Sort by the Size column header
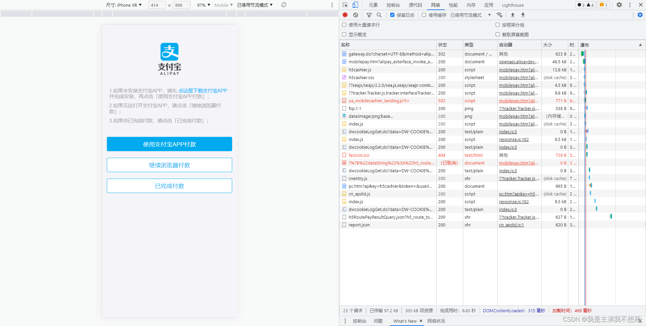Image resolution: width=646 pixels, height=326 pixels. (554, 45)
